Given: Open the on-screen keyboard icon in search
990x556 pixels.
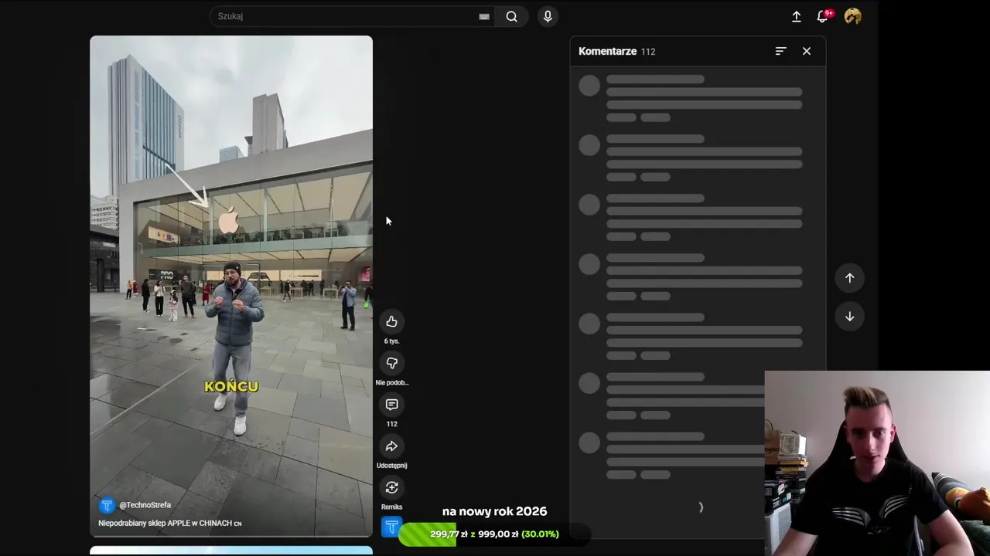Looking at the screenshot, I should (x=484, y=16).
